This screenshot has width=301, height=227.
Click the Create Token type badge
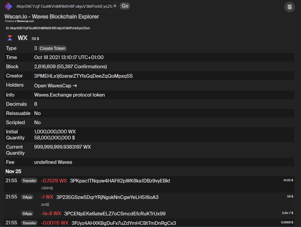(52, 48)
